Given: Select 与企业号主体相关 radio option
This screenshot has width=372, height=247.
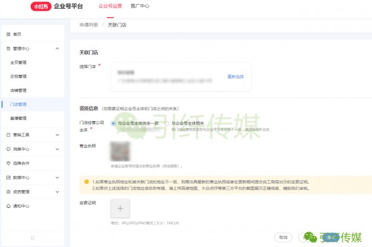Looking at the screenshot, I should tap(167, 123).
